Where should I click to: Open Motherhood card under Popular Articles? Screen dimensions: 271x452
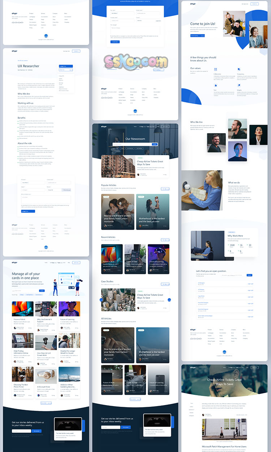152,212
